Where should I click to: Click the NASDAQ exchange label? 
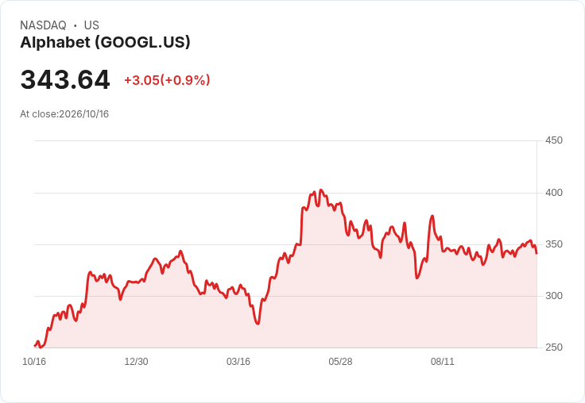(x=43, y=25)
